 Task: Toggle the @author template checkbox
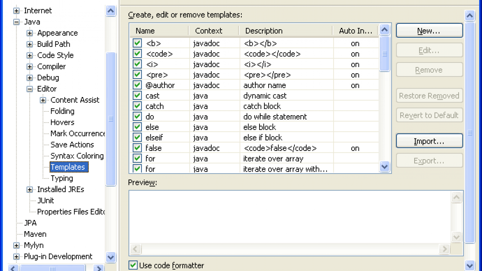tap(137, 85)
